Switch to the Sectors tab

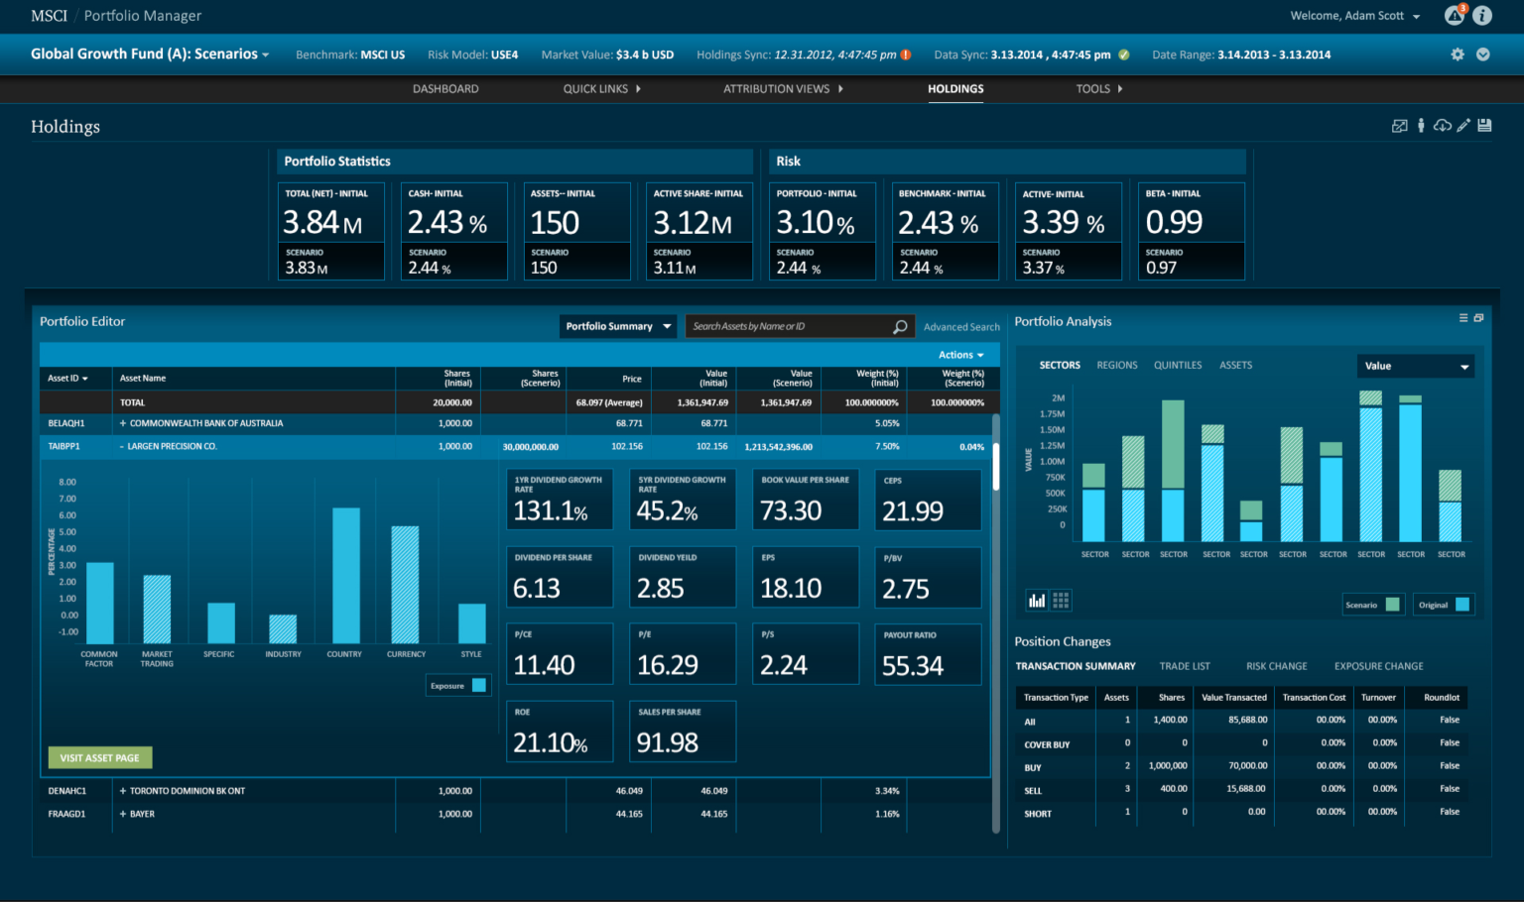1060,366
